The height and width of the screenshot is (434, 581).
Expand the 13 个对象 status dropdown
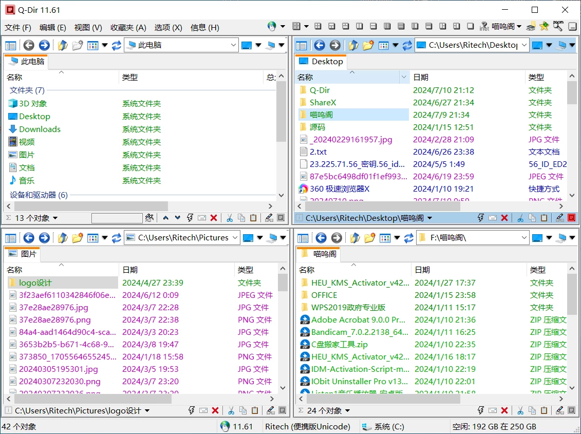pos(55,218)
